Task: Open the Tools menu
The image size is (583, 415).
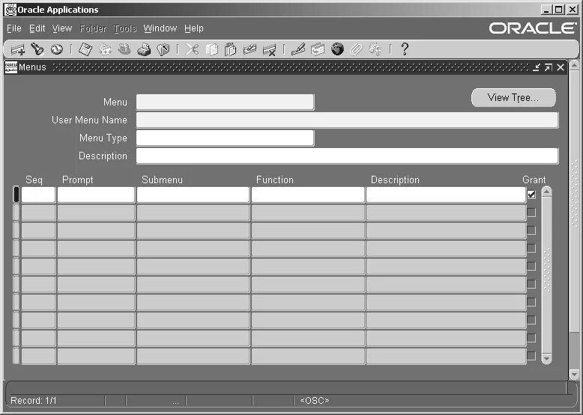Action: pyautogui.click(x=125, y=28)
